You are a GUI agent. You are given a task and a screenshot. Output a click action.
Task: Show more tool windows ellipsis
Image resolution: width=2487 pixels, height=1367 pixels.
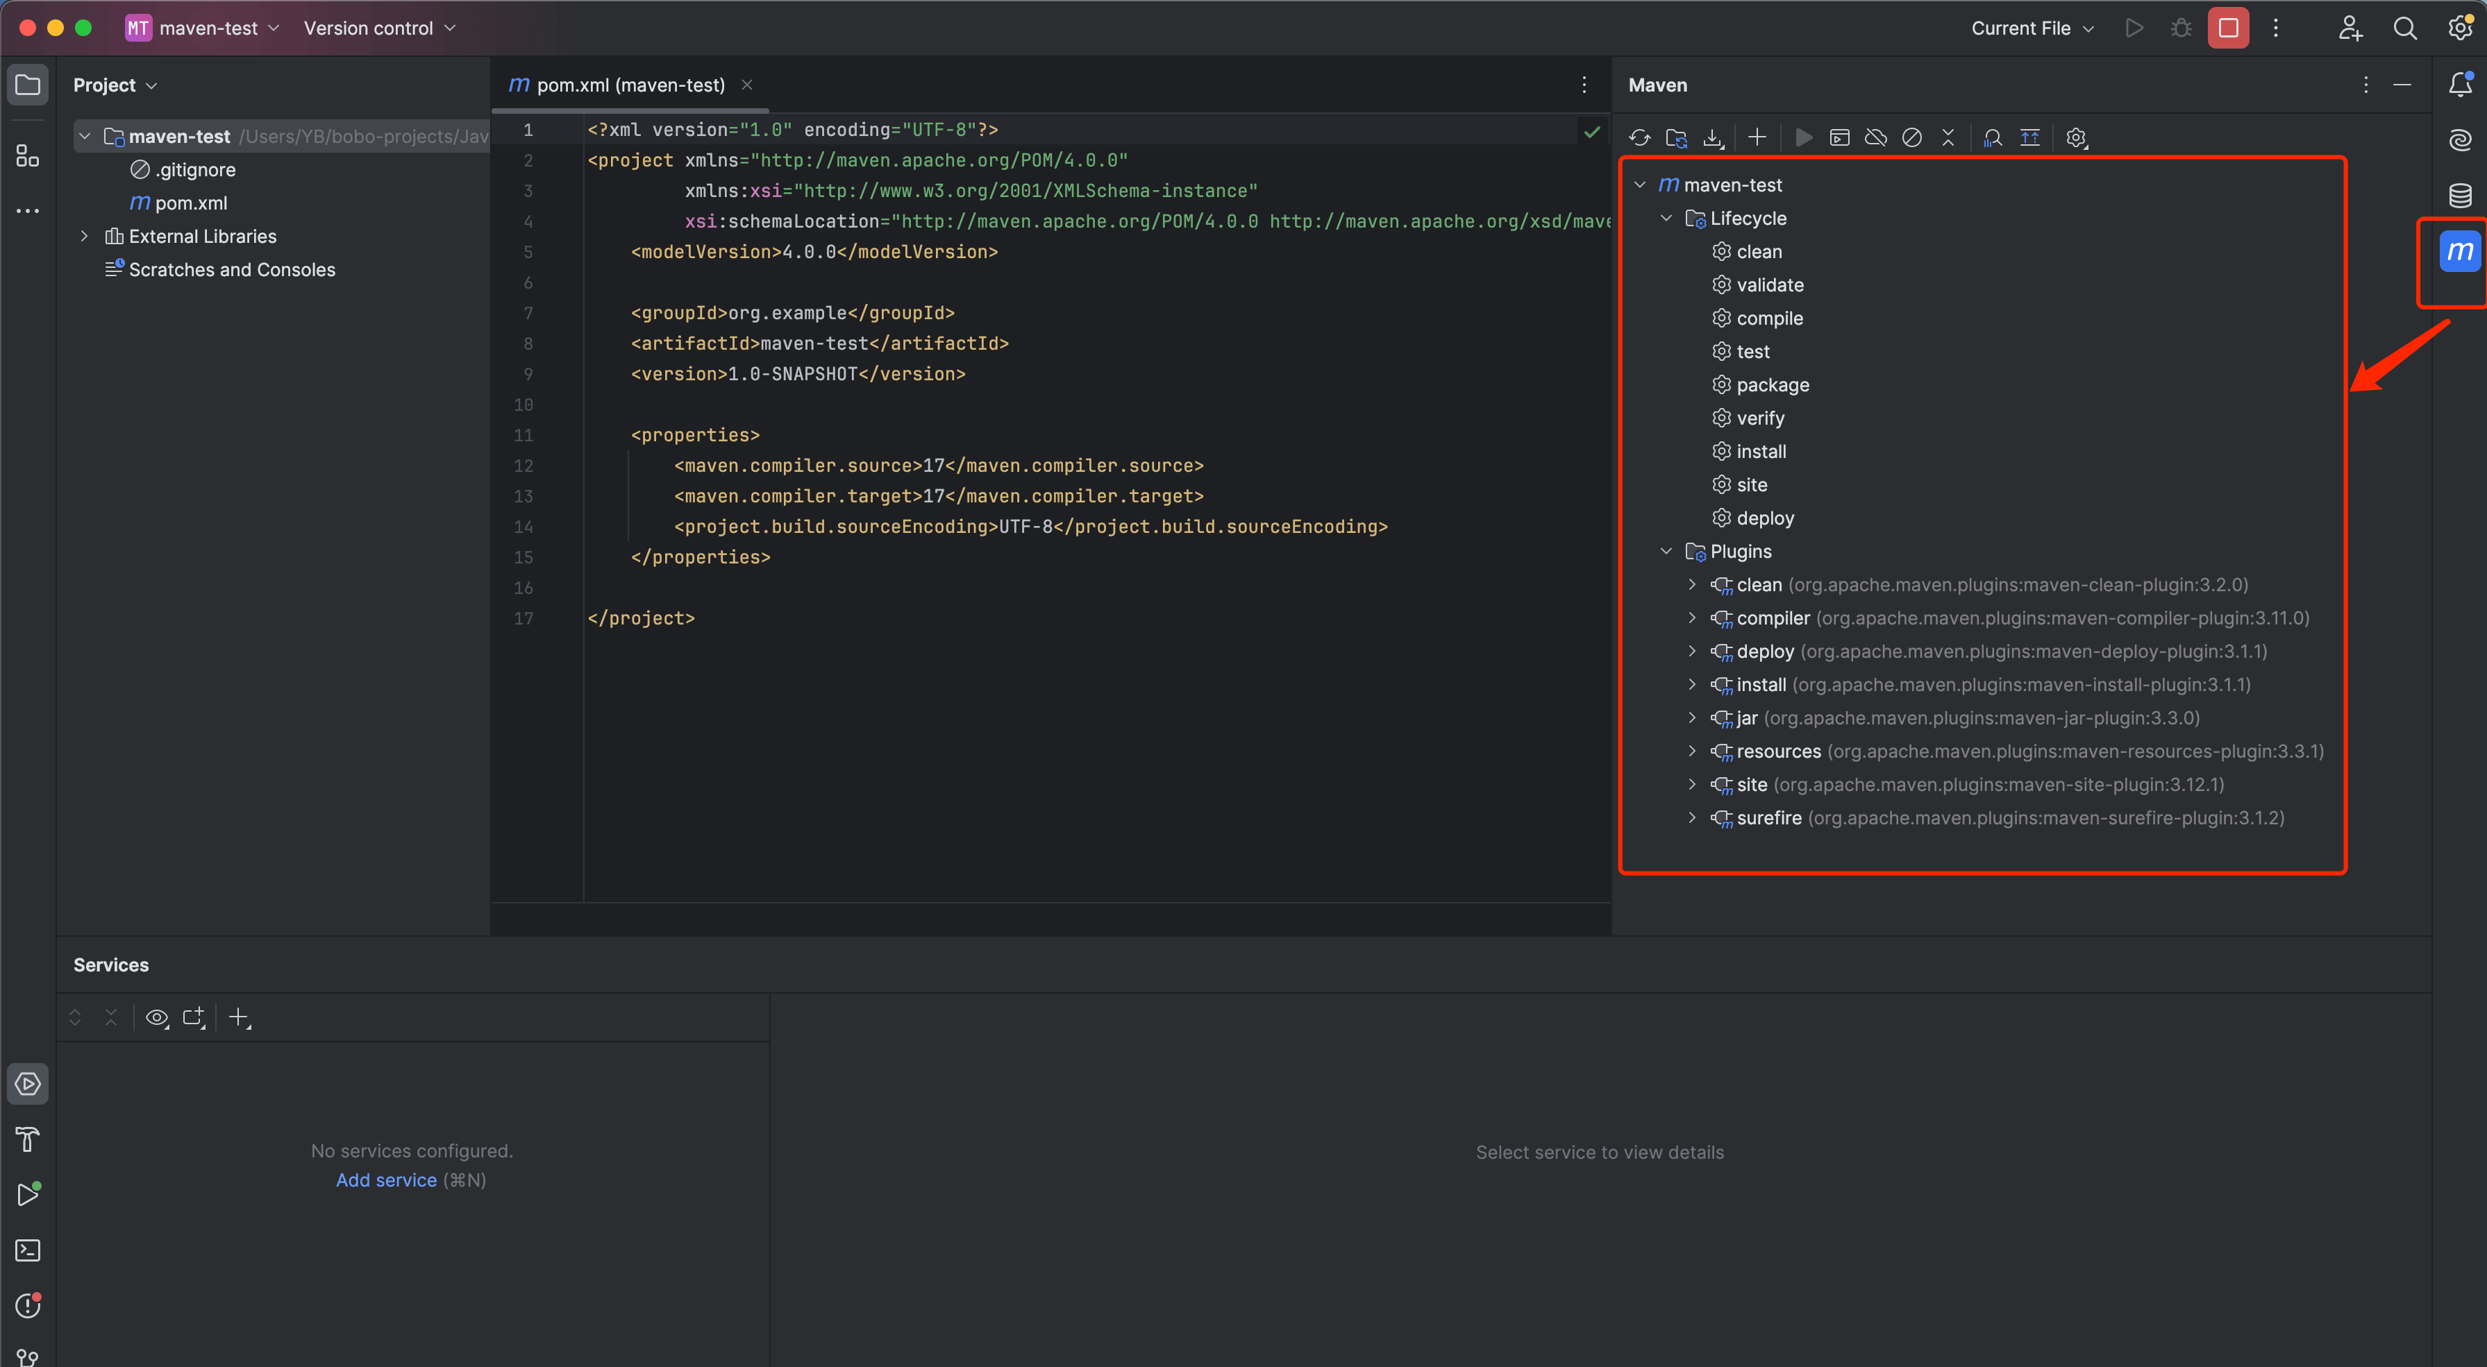tap(28, 210)
